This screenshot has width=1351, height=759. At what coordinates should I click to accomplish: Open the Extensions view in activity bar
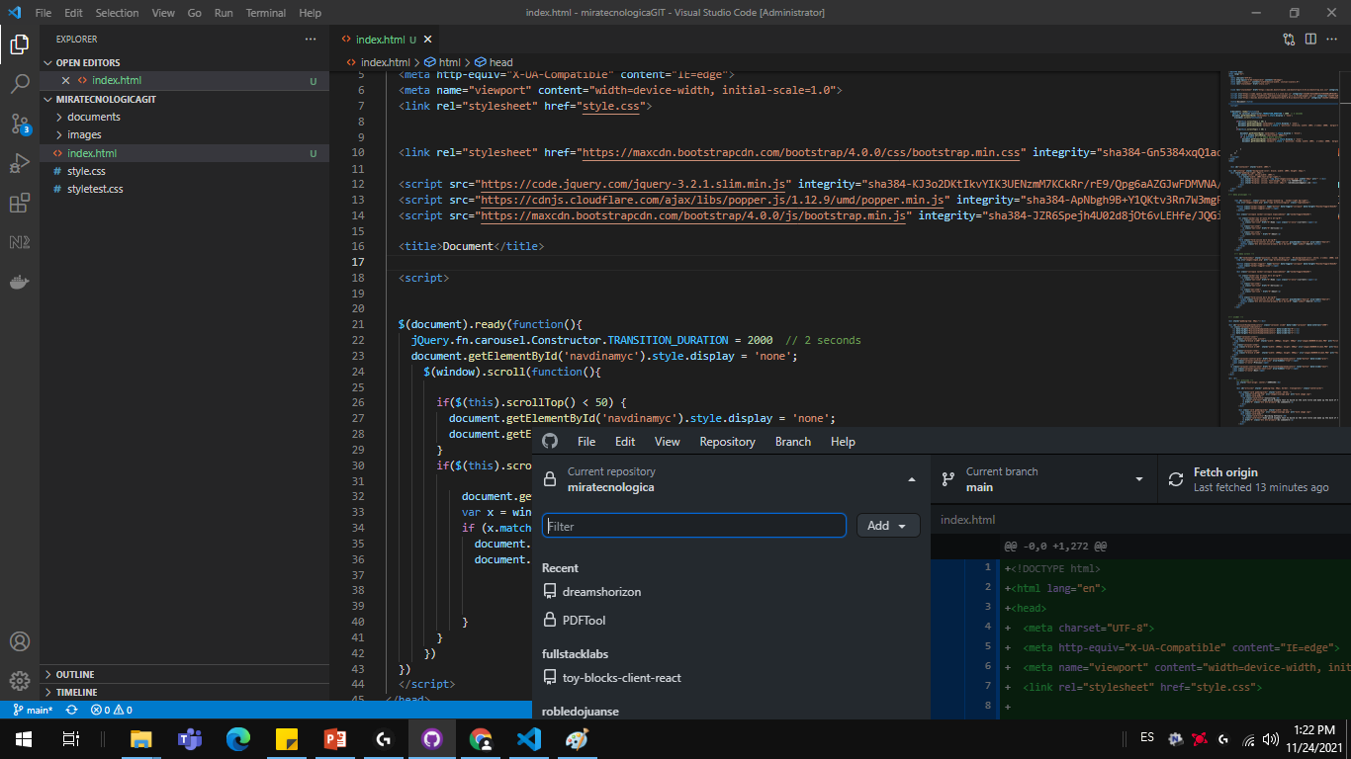tap(20, 203)
